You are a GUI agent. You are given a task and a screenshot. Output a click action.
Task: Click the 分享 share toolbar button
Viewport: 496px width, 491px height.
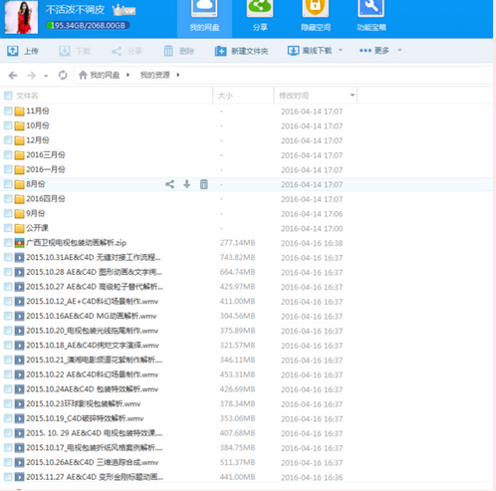coord(126,51)
